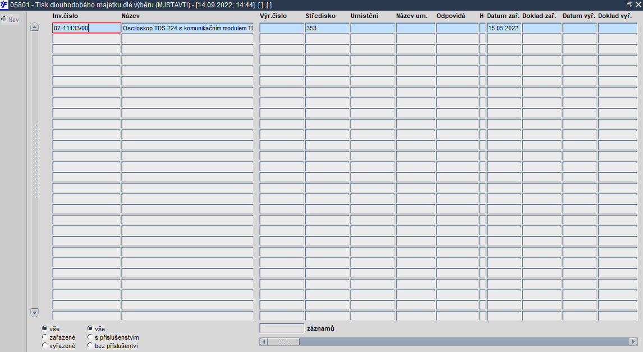Click first-row Výr.číslo field

click(x=282, y=28)
